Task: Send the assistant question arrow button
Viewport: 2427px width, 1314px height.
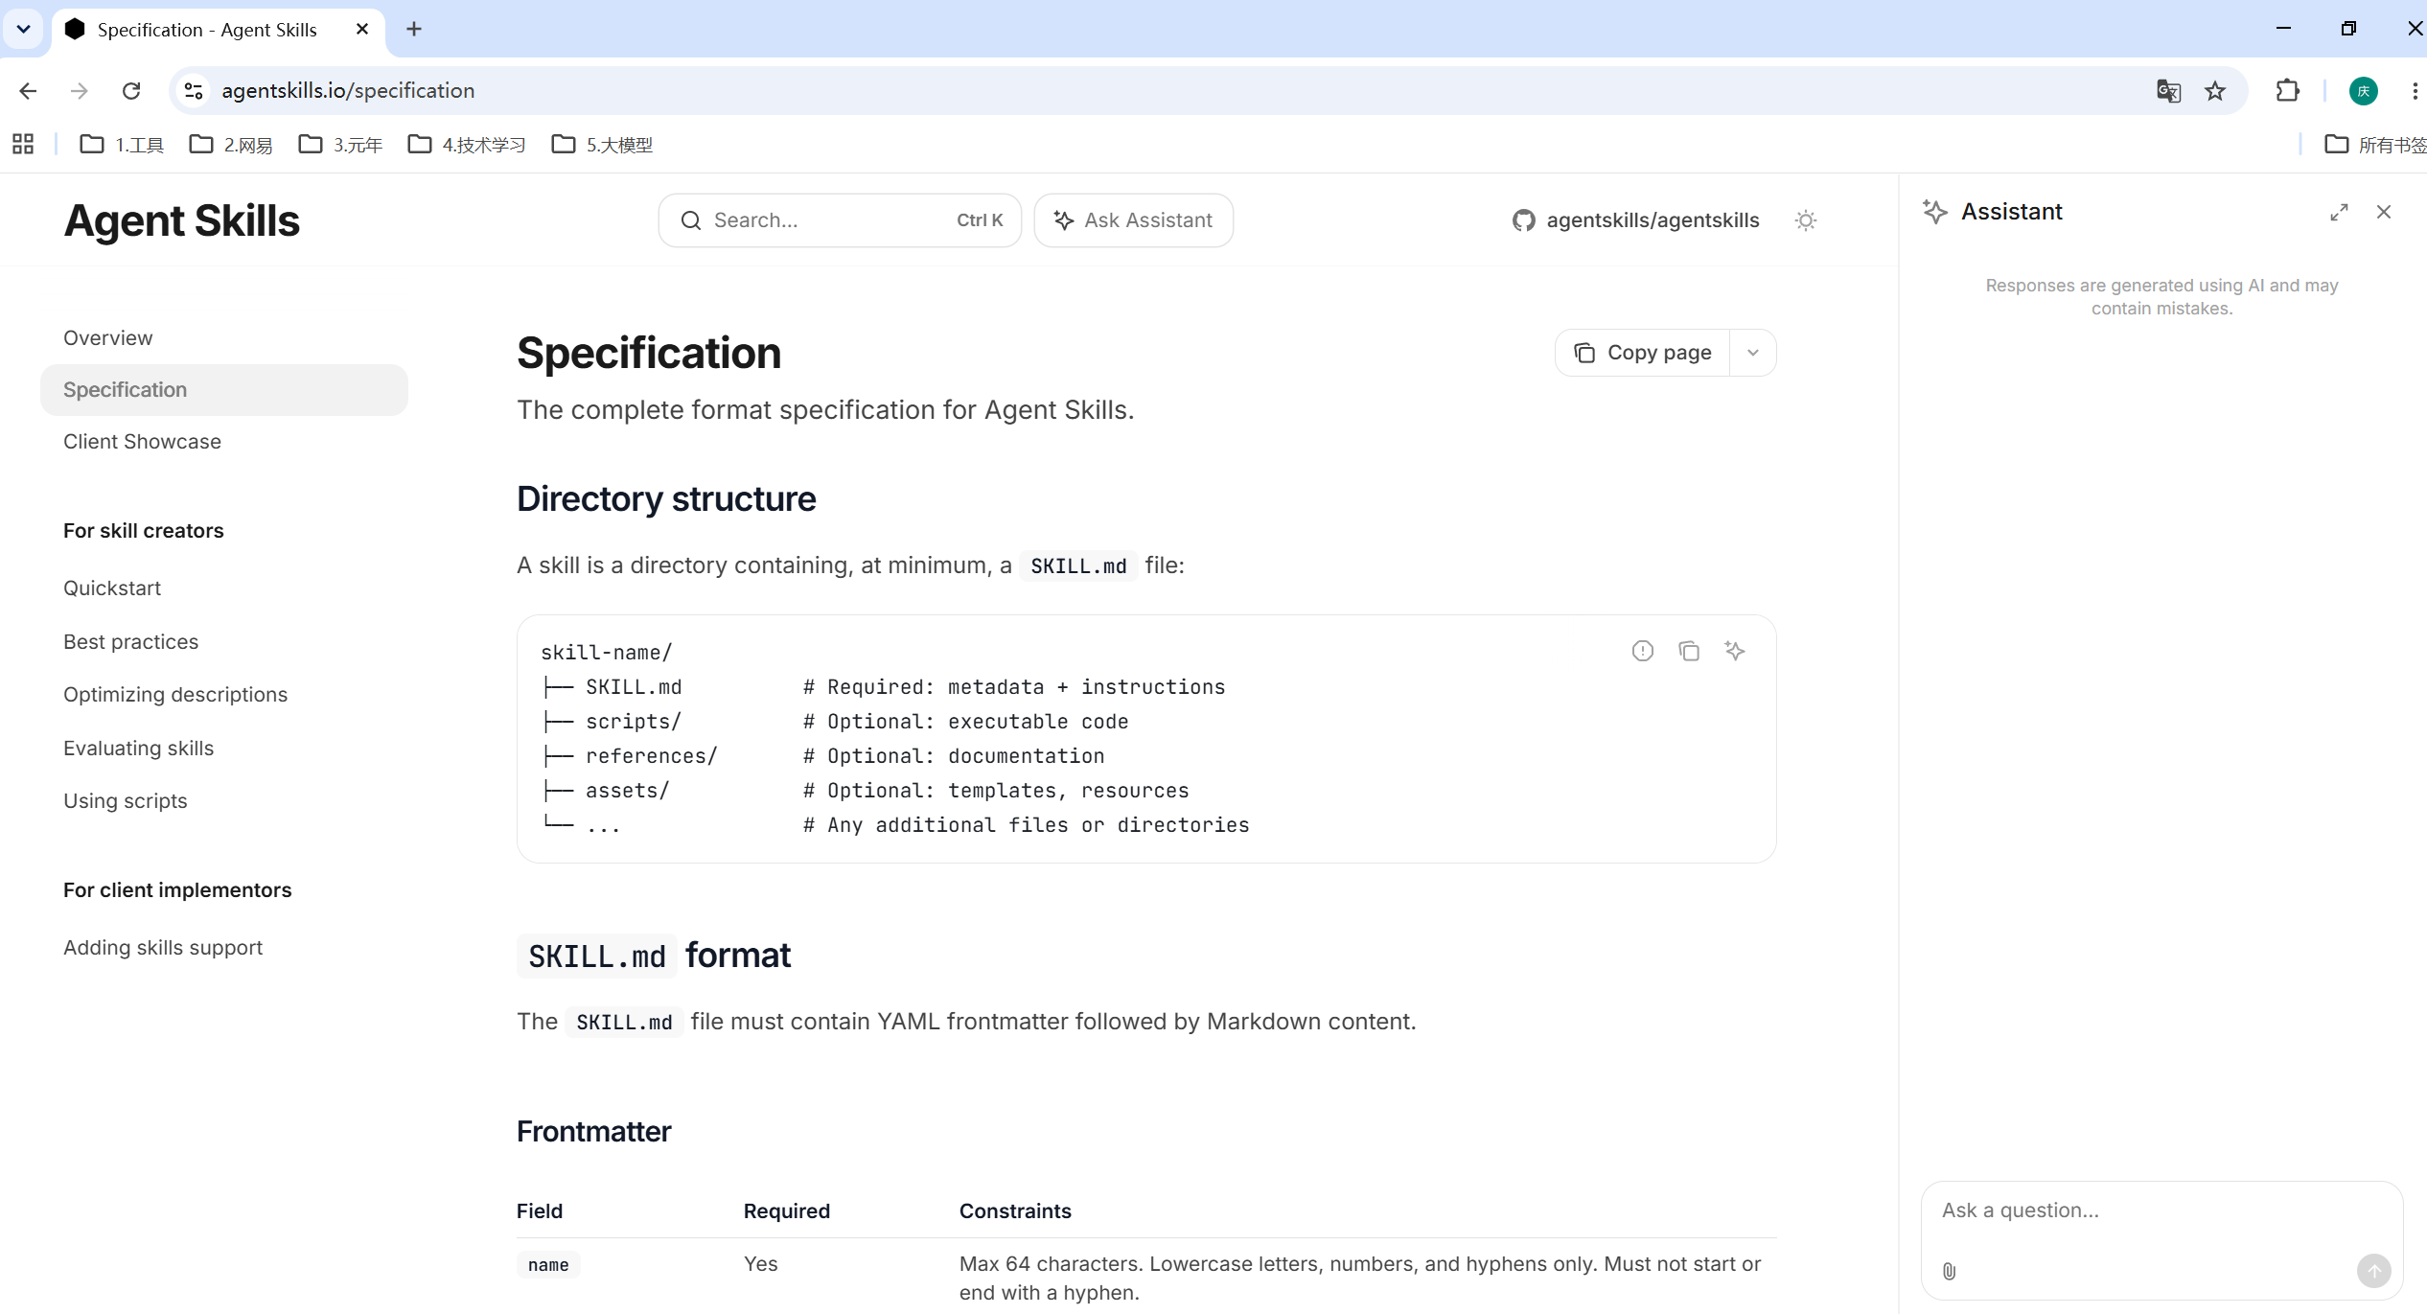Action: 2374,1271
